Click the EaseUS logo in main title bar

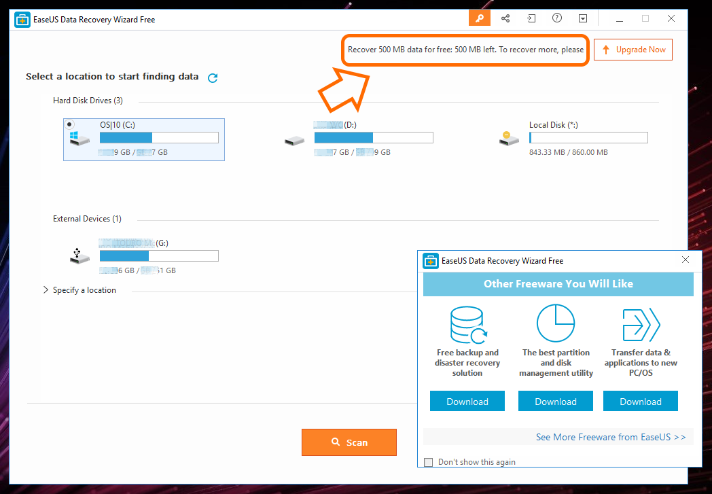pyautogui.click(x=22, y=20)
